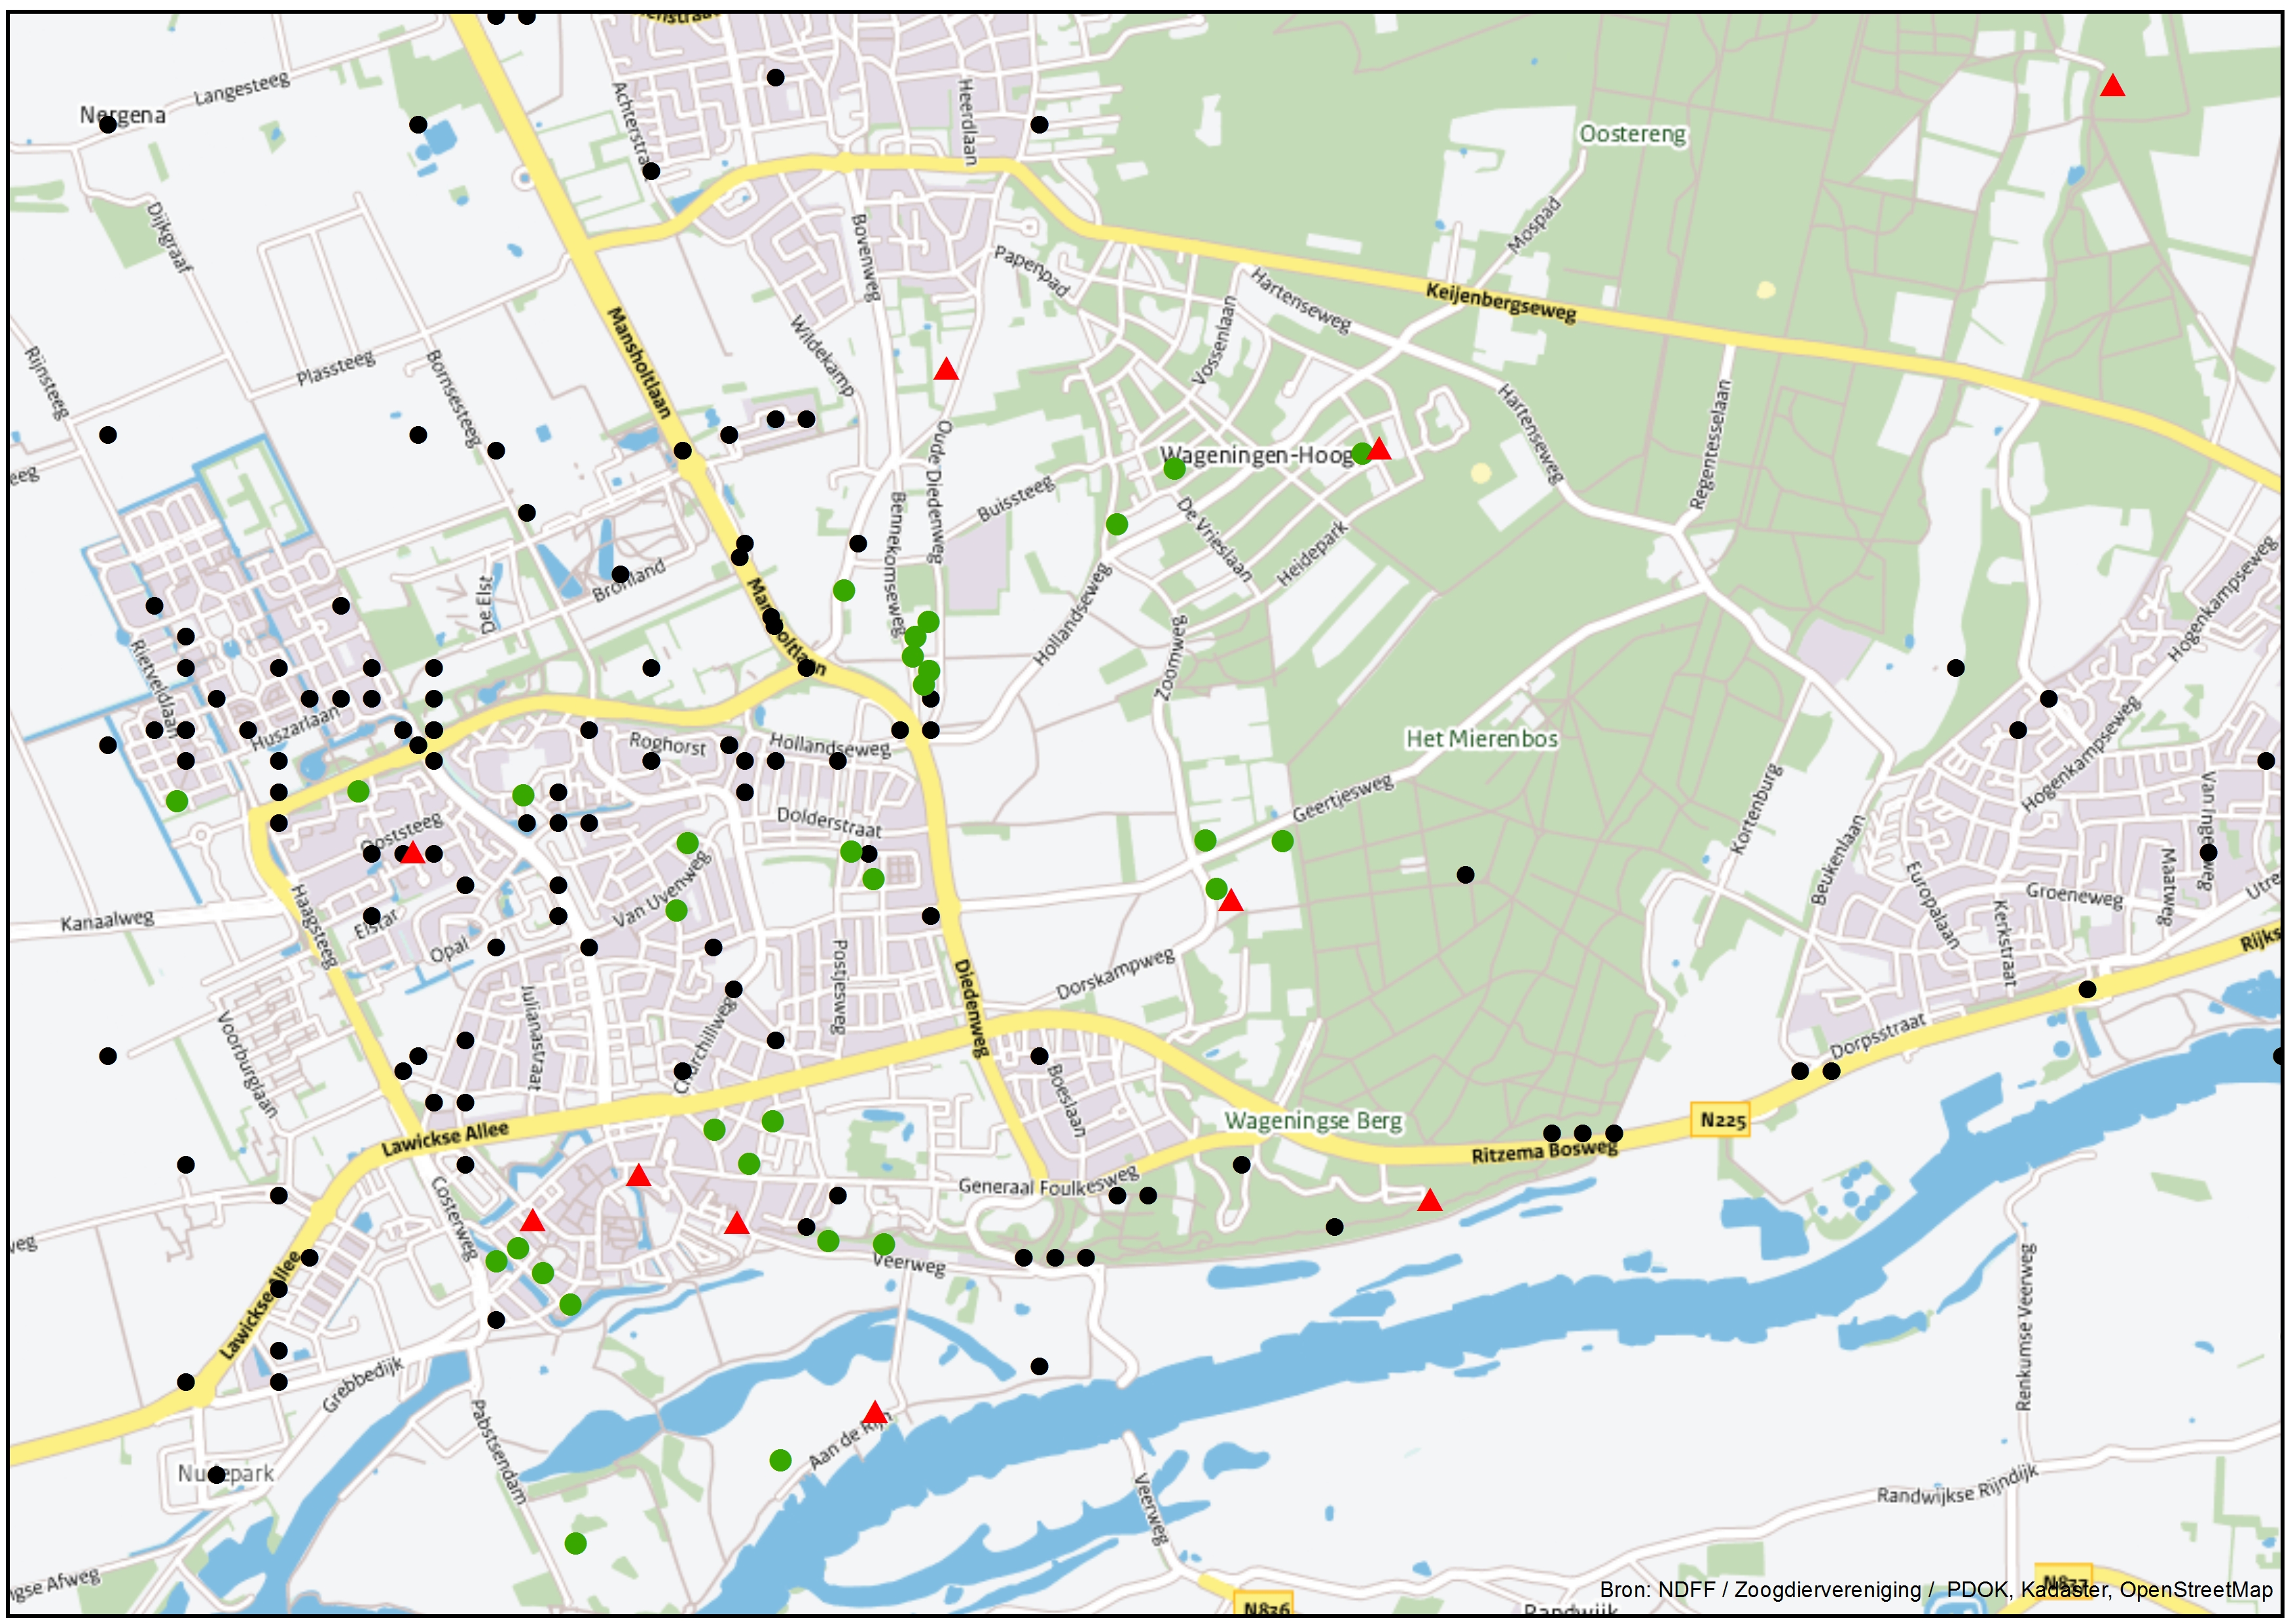Select the black dot beside Achterstraat label
Screen dimensions: 2295x1624
(652, 171)
